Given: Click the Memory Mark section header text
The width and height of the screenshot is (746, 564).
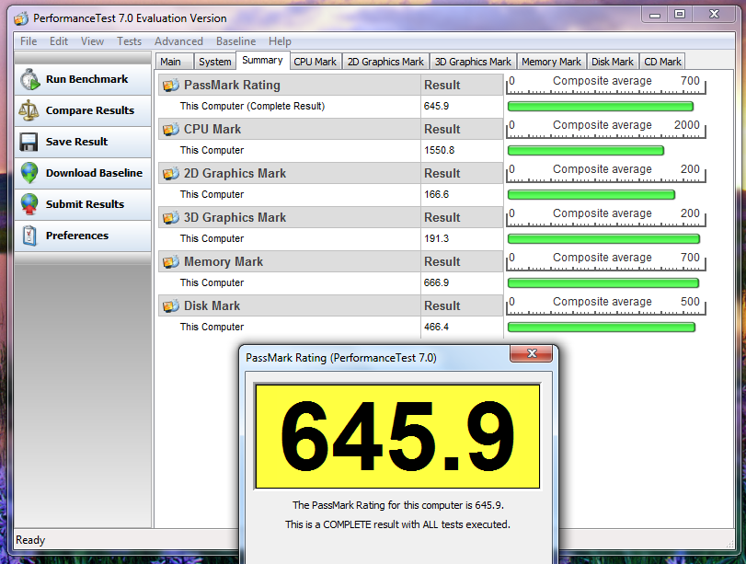Looking at the screenshot, I should [x=224, y=262].
